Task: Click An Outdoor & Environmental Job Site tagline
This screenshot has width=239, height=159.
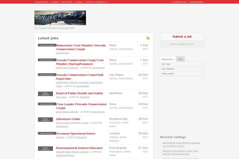Action: point(55,28)
